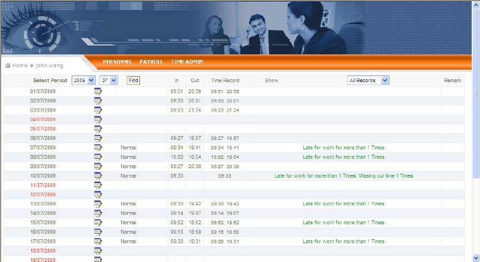480x262 pixels.
Task: Click time record 09:51 20:59
Action: pyautogui.click(x=225, y=92)
